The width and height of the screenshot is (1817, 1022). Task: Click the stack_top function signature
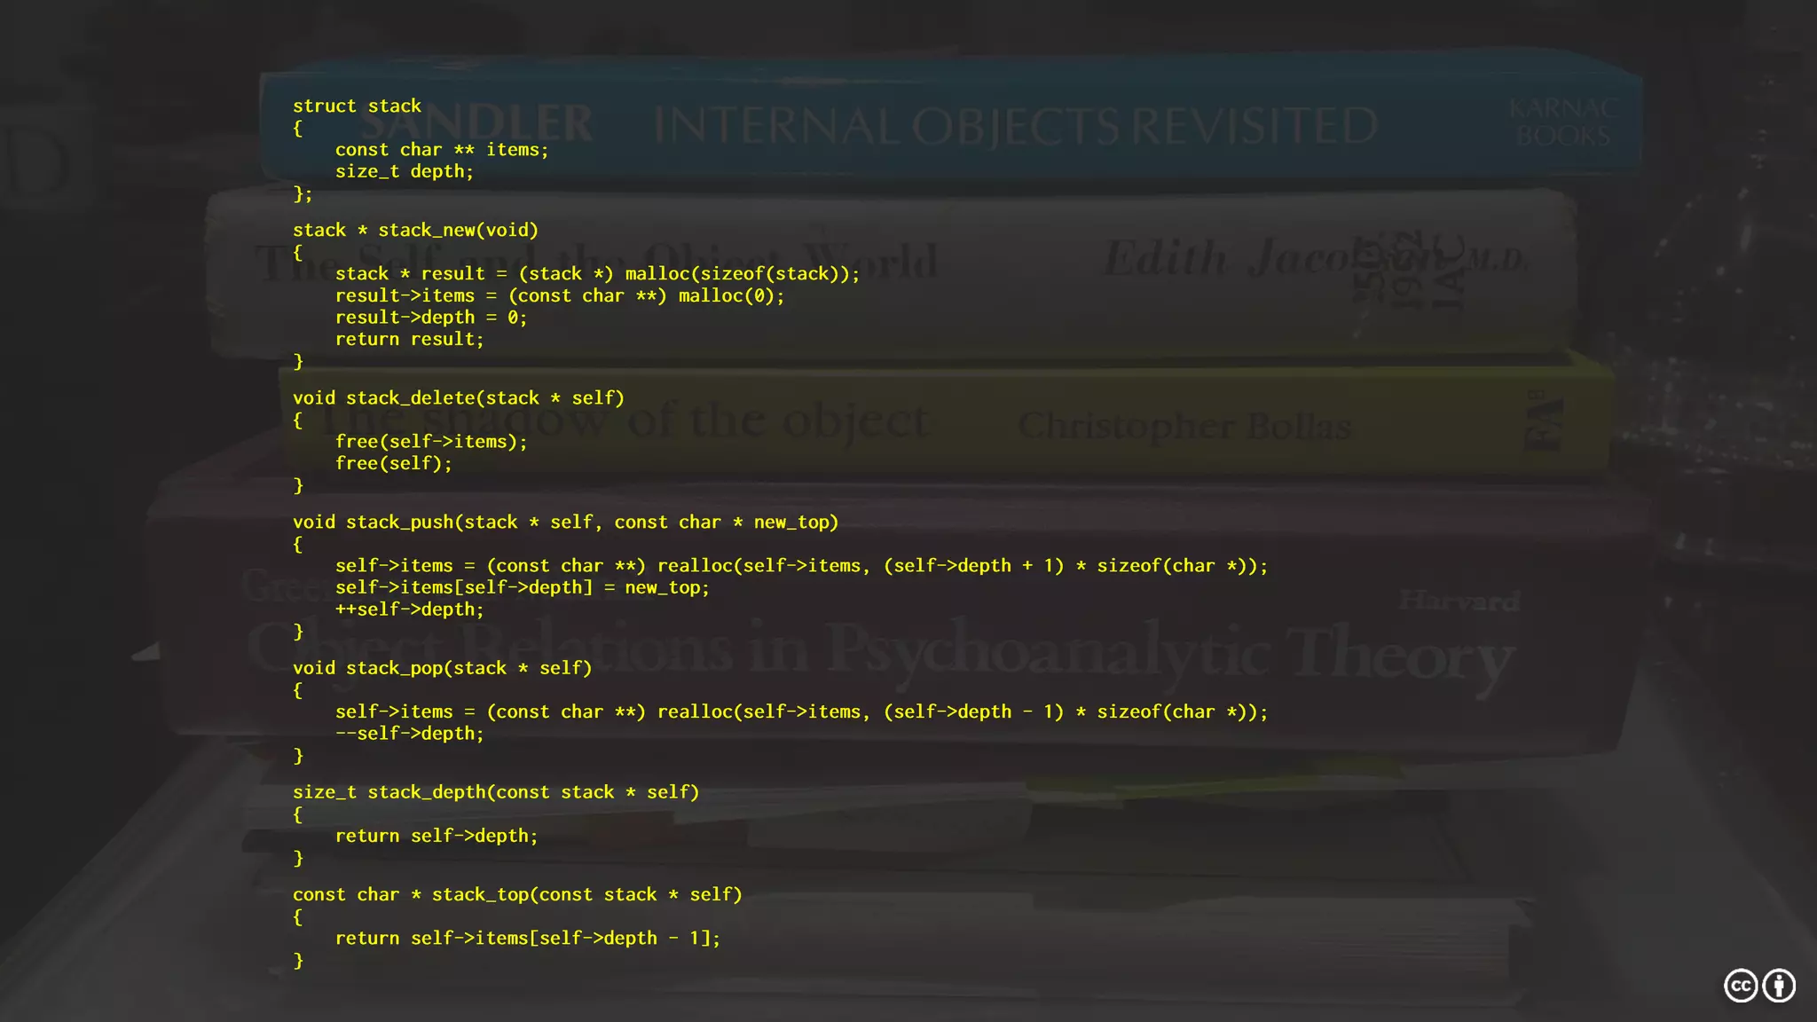click(516, 895)
